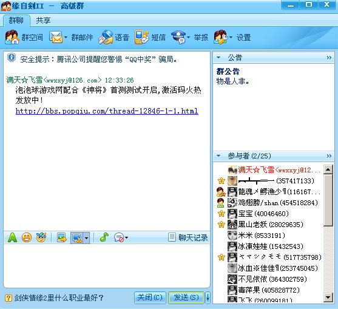Collapse the 参与者 panel triangle
338x309 pixels.
coord(218,155)
